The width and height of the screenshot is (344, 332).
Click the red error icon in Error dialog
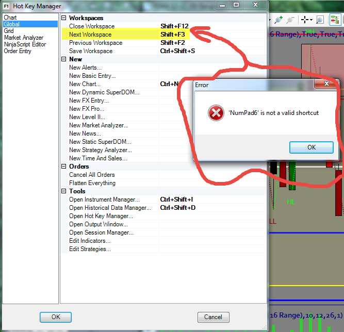[216, 113]
